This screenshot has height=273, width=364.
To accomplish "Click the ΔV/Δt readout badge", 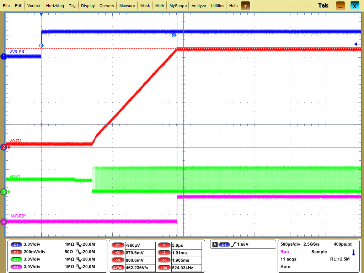I will (x=117, y=267).
